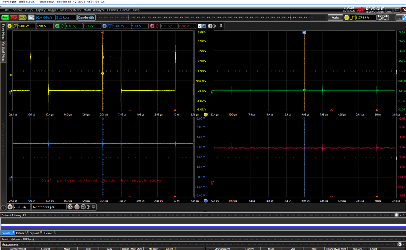Click the search magnifier icon next to the timebase
Viewport: 406px width, 250px height.
click(83, 207)
